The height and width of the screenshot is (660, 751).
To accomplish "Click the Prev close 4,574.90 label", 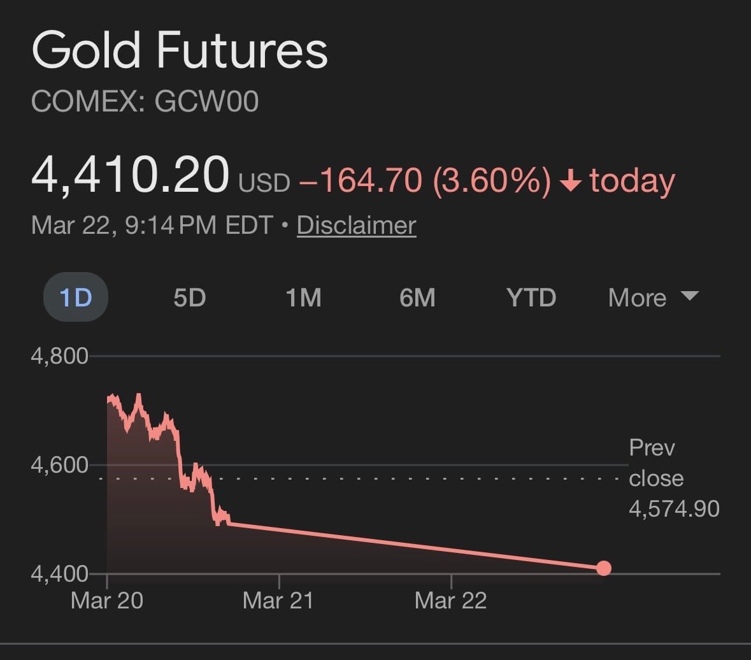I will click(673, 478).
